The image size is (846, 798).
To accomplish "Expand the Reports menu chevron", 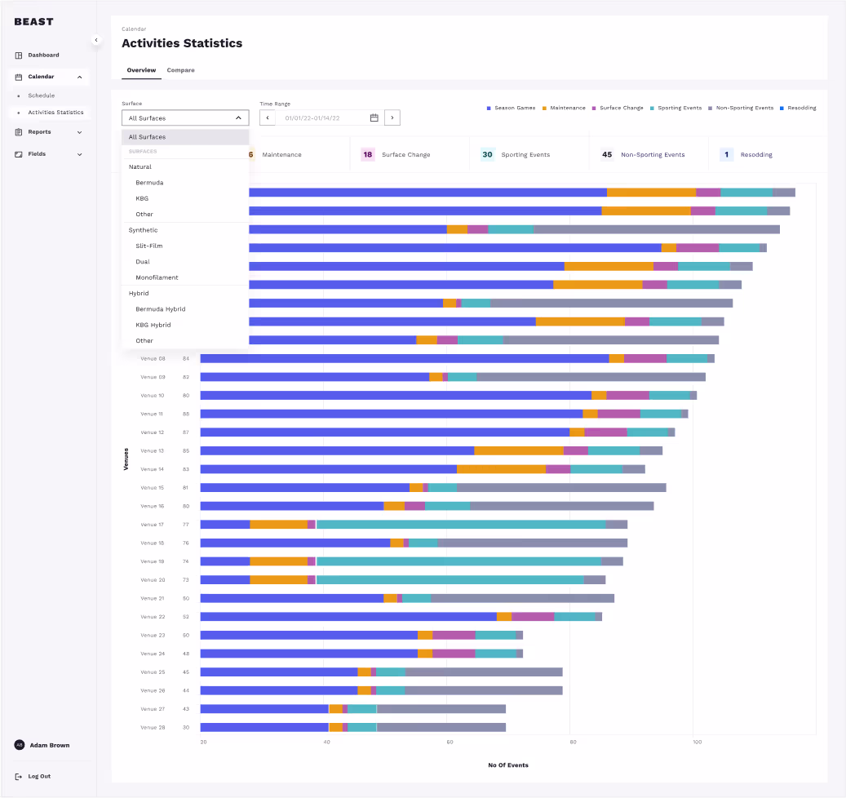I will [79, 132].
